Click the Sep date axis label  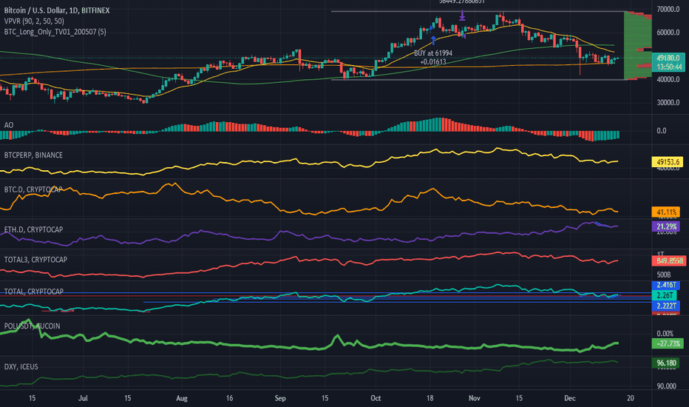280,398
